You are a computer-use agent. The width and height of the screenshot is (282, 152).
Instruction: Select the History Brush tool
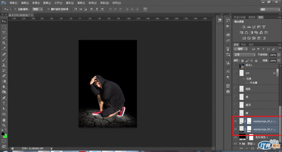4,71
